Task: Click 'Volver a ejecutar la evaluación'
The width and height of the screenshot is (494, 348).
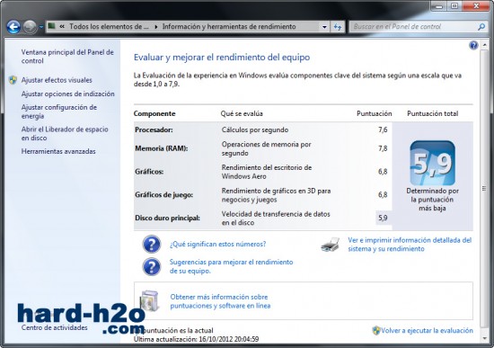Action: click(x=427, y=331)
